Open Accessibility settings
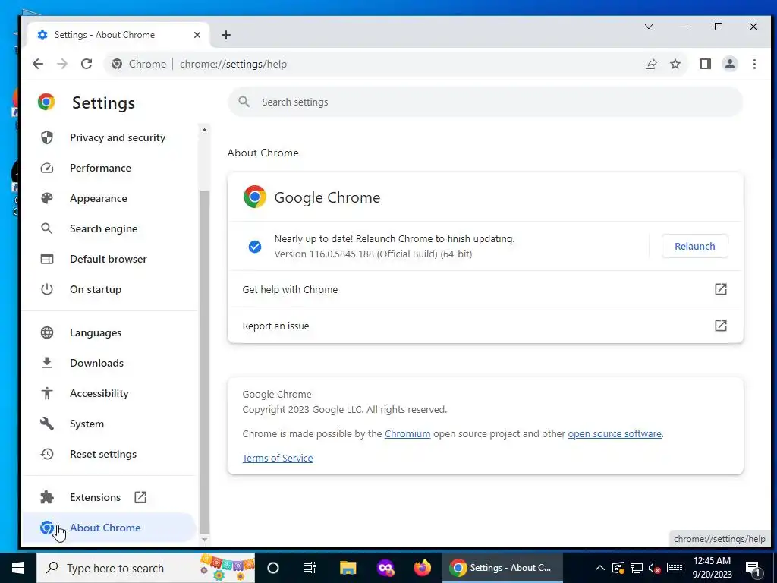The height and width of the screenshot is (583, 777). [x=99, y=393]
